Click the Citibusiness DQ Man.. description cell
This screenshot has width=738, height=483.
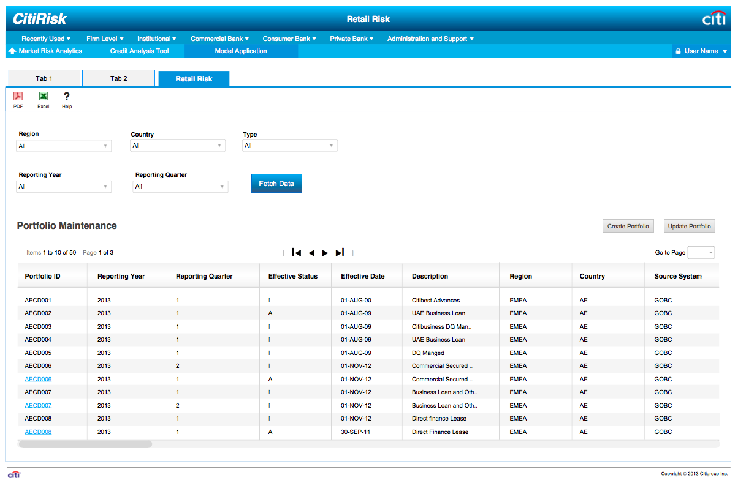tap(442, 327)
